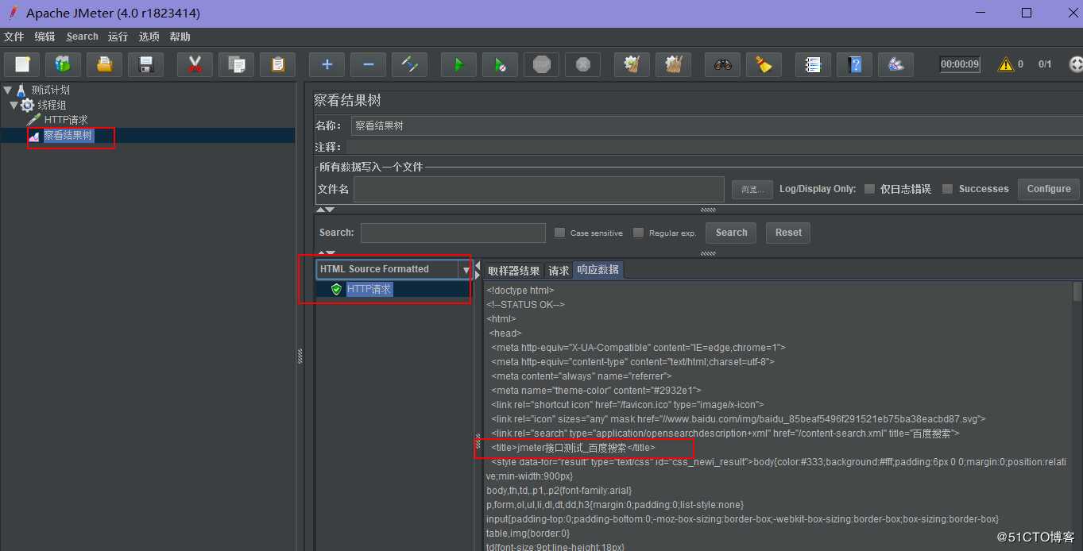Viewport: 1083px width, 551px height.
Task: Collapse the 线程组 tree node
Action: (x=14, y=105)
